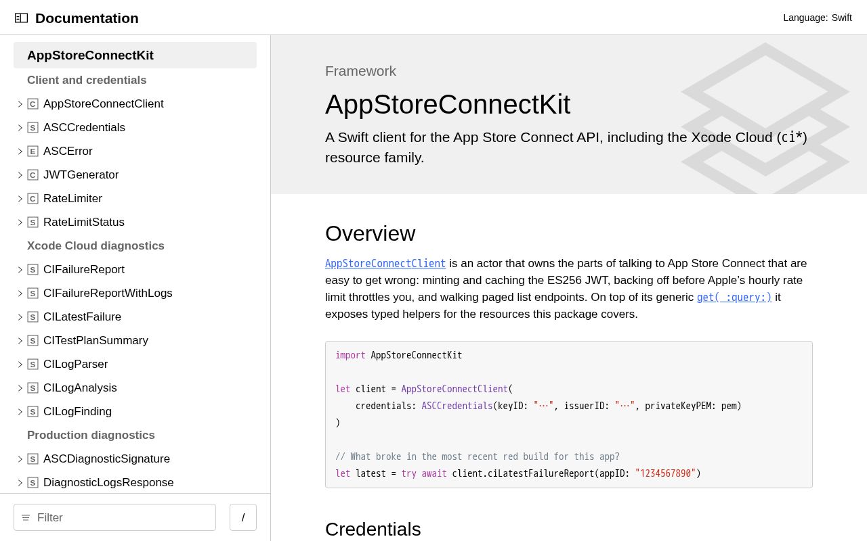Expand the CILogParser tree node
Screen dimensions: 867x541
(x=20, y=364)
